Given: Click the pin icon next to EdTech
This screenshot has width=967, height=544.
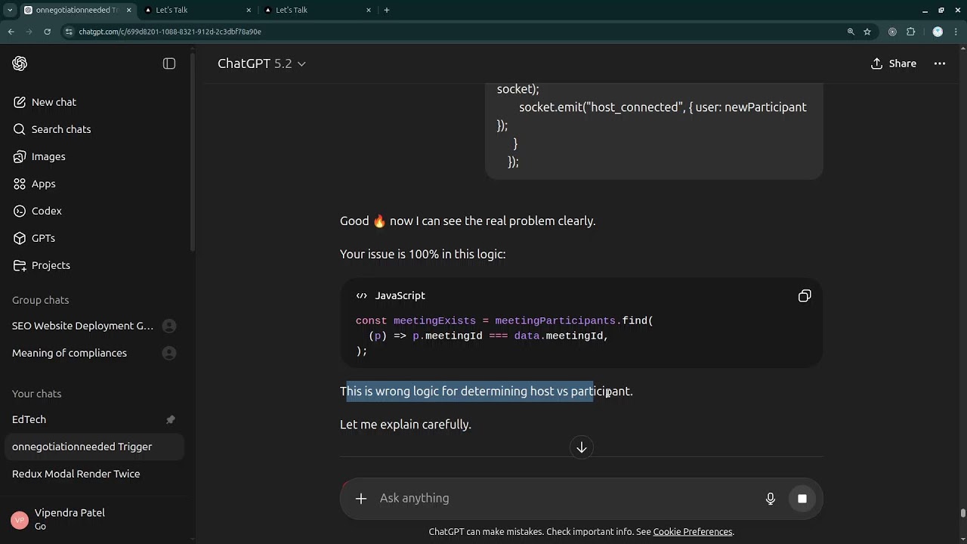Looking at the screenshot, I should click(x=171, y=419).
